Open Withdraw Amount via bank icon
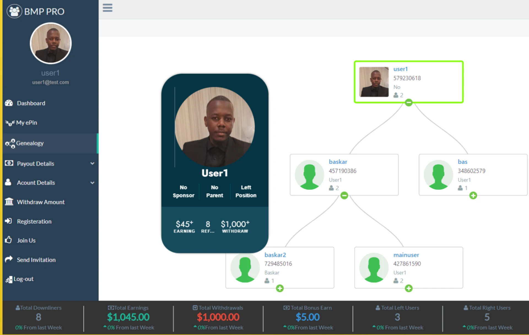The image size is (529, 335). click(x=9, y=202)
